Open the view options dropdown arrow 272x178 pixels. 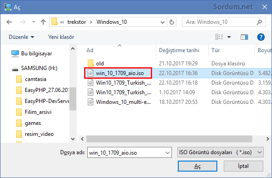229,37
